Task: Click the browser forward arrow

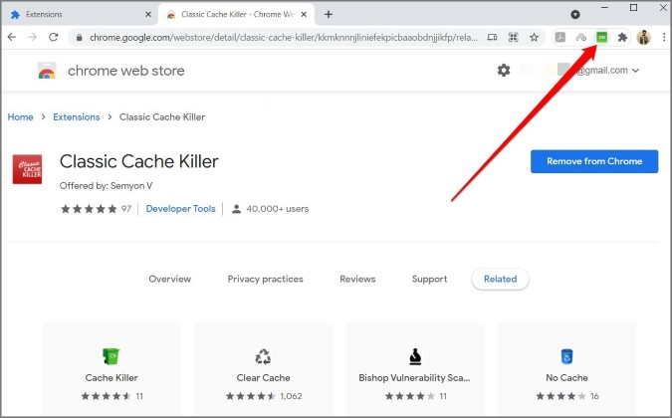Action: [x=33, y=37]
